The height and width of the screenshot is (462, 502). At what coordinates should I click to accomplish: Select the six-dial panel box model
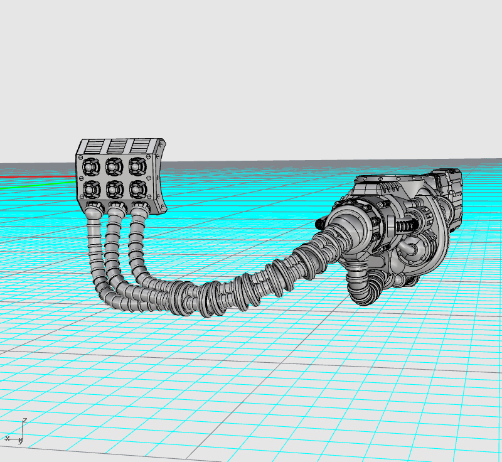[x=120, y=176]
